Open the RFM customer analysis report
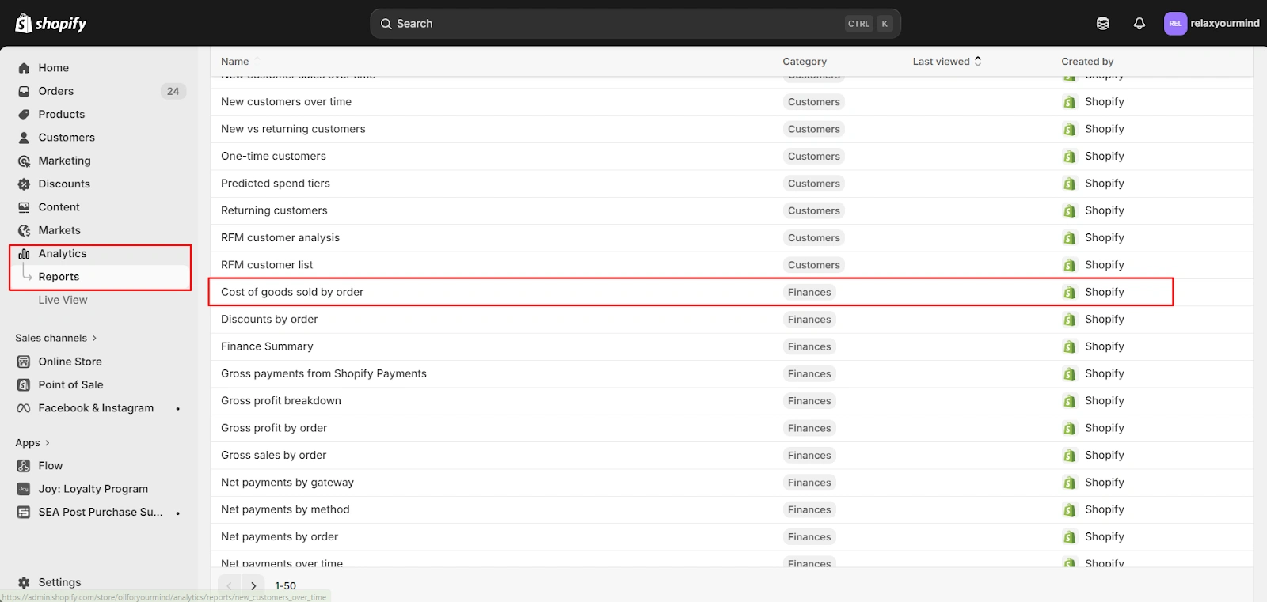 click(x=280, y=237)
